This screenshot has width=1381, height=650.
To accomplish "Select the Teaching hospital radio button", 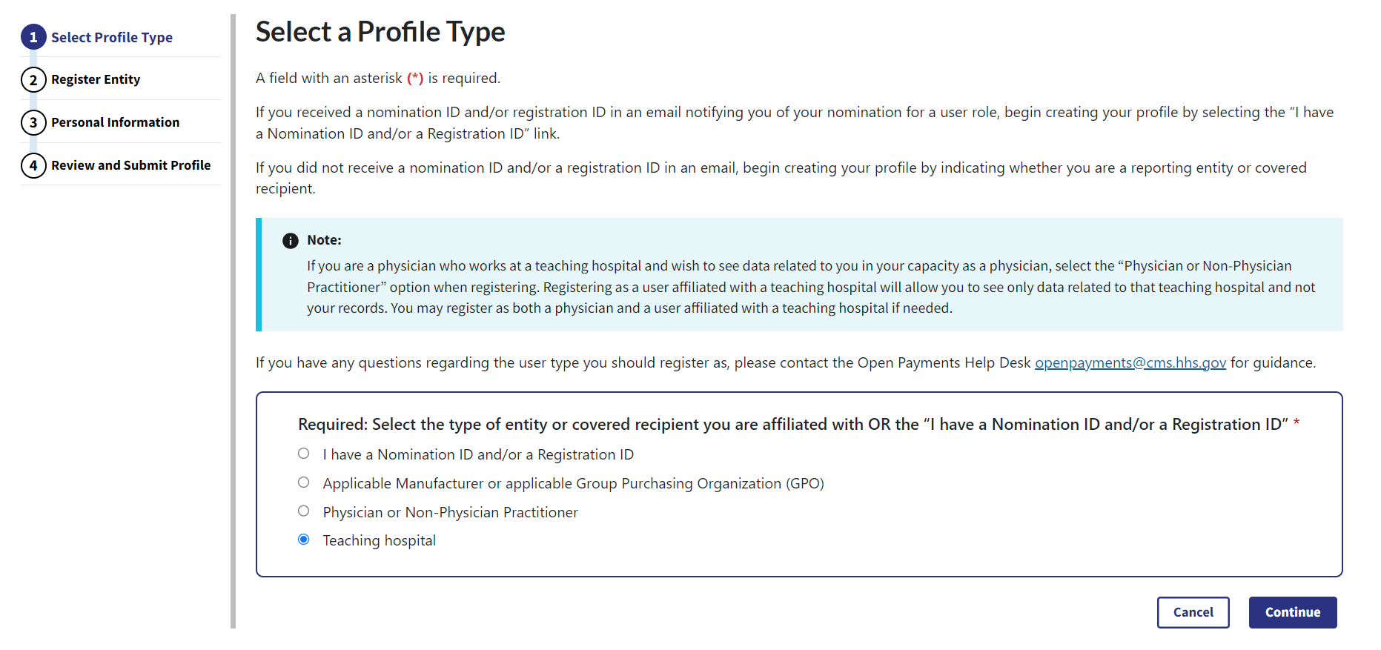I will 304,540.
